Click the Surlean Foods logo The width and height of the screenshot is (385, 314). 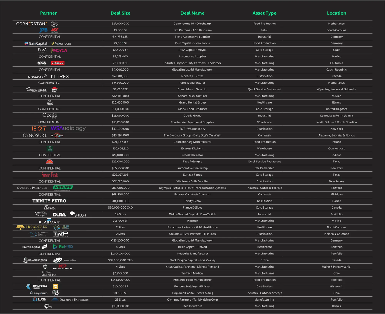coord(50,175)
